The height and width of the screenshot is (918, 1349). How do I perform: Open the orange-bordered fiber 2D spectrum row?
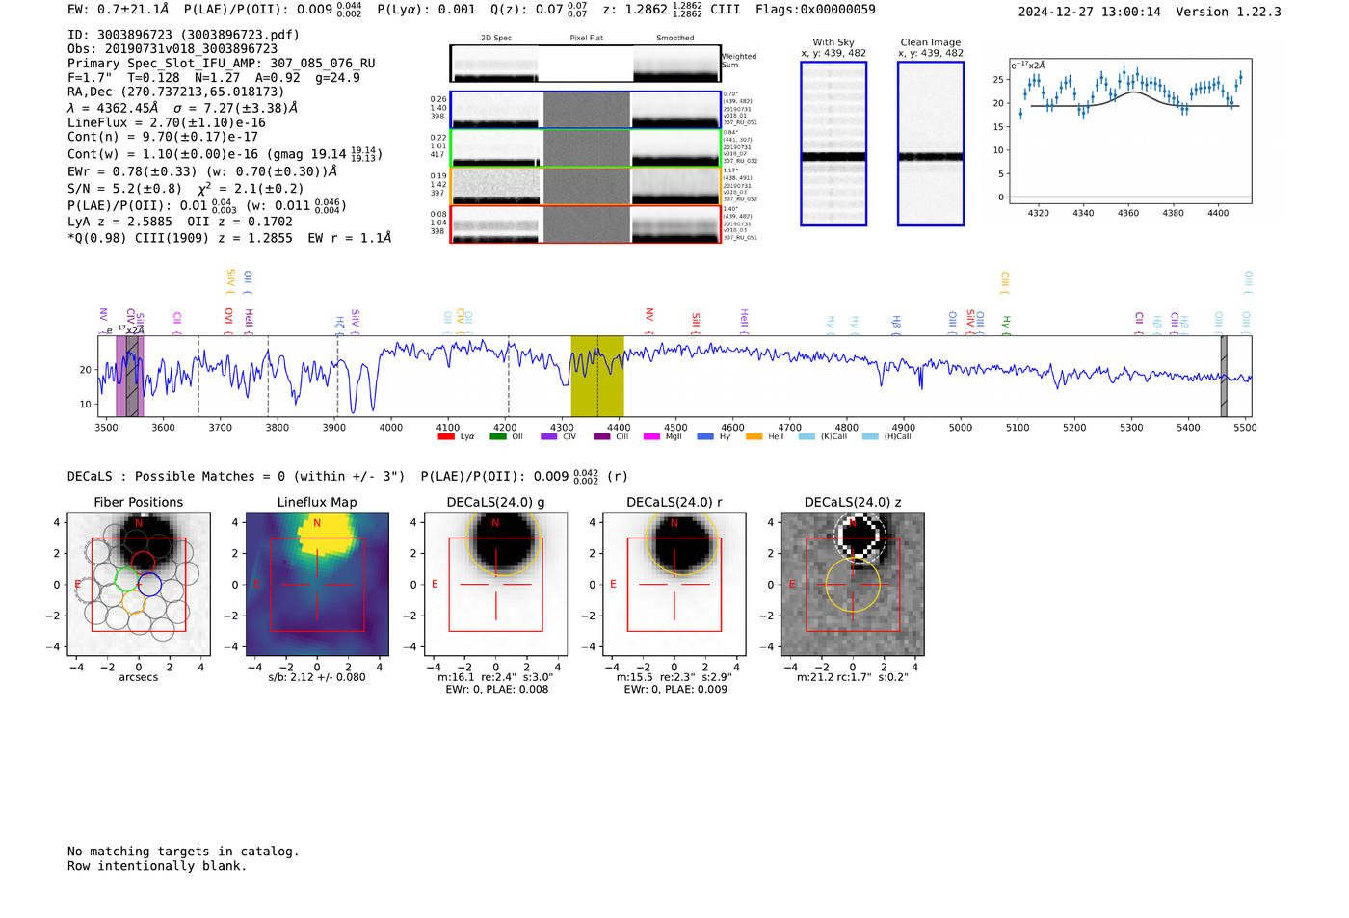(x=585, y=186)
